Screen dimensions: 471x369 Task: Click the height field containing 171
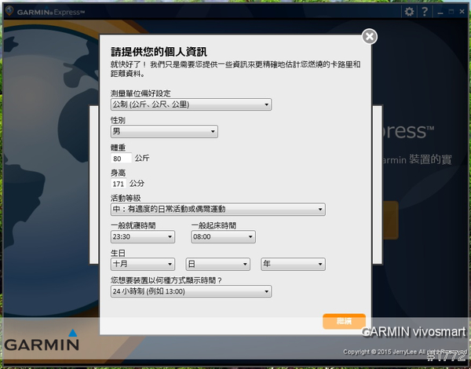[x=119, y=184]
